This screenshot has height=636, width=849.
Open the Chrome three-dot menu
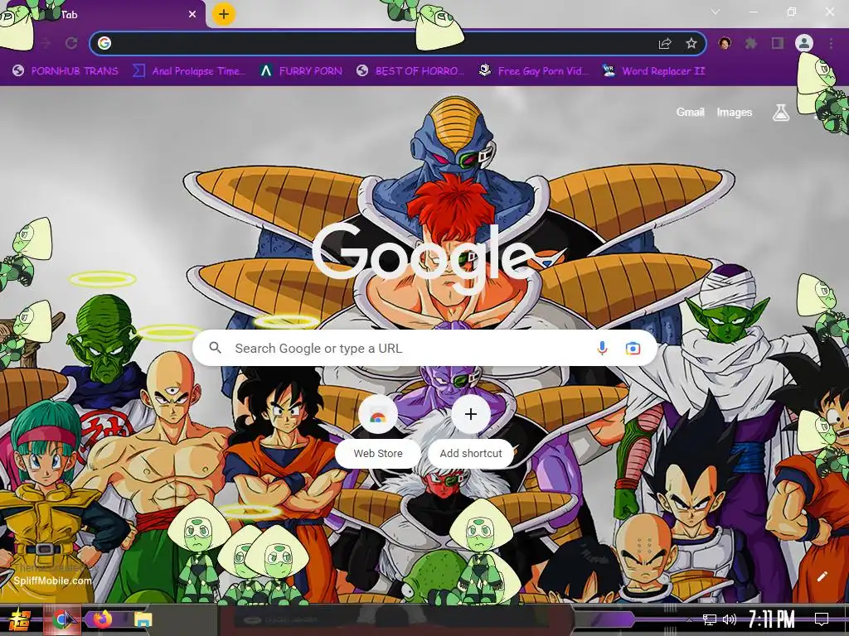pyautogui.click(x=831, y=43)
